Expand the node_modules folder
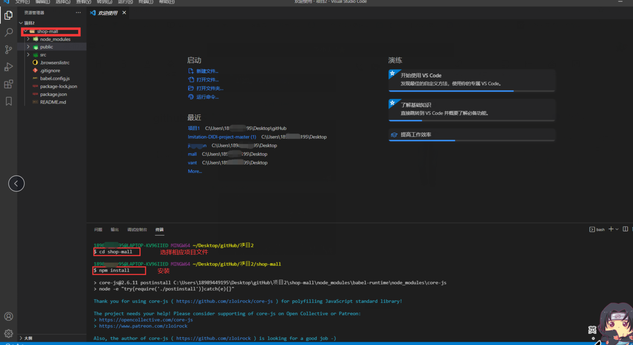 tap(28, 39)
